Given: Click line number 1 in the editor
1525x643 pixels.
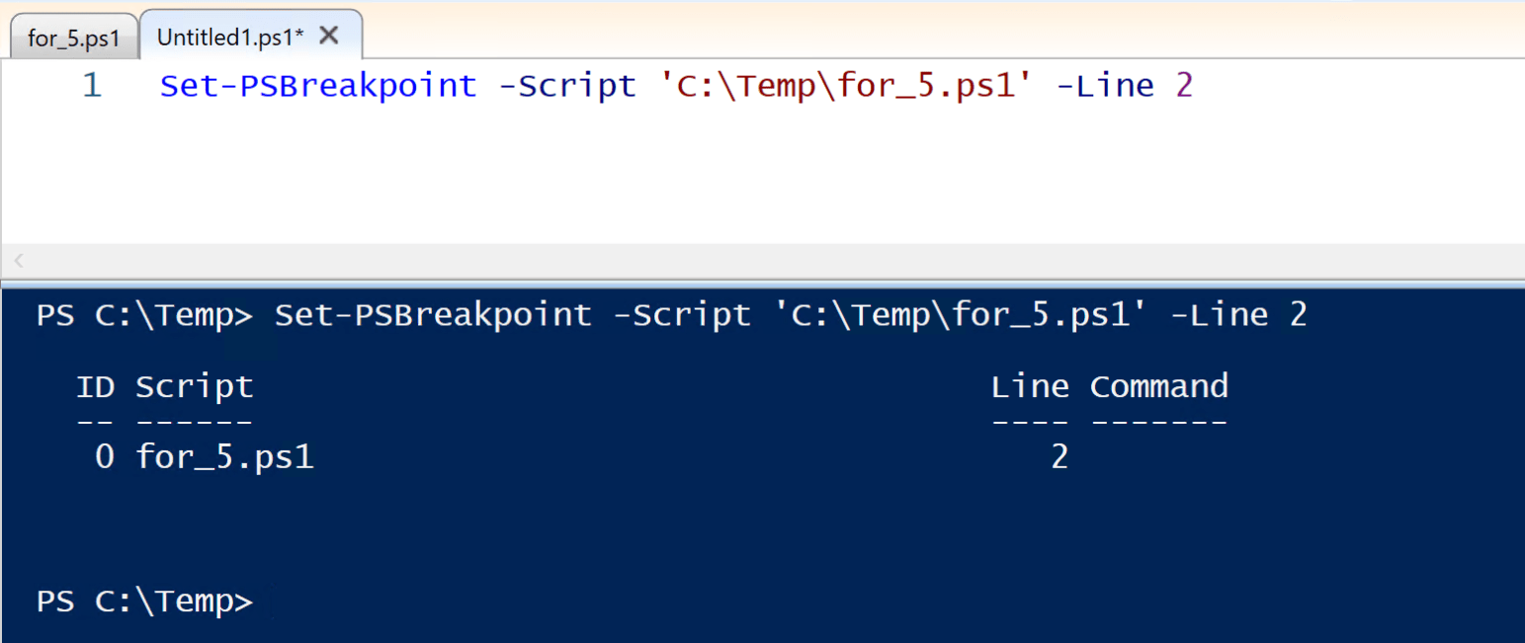Looking at the screenshot, I should coord(92,85).
